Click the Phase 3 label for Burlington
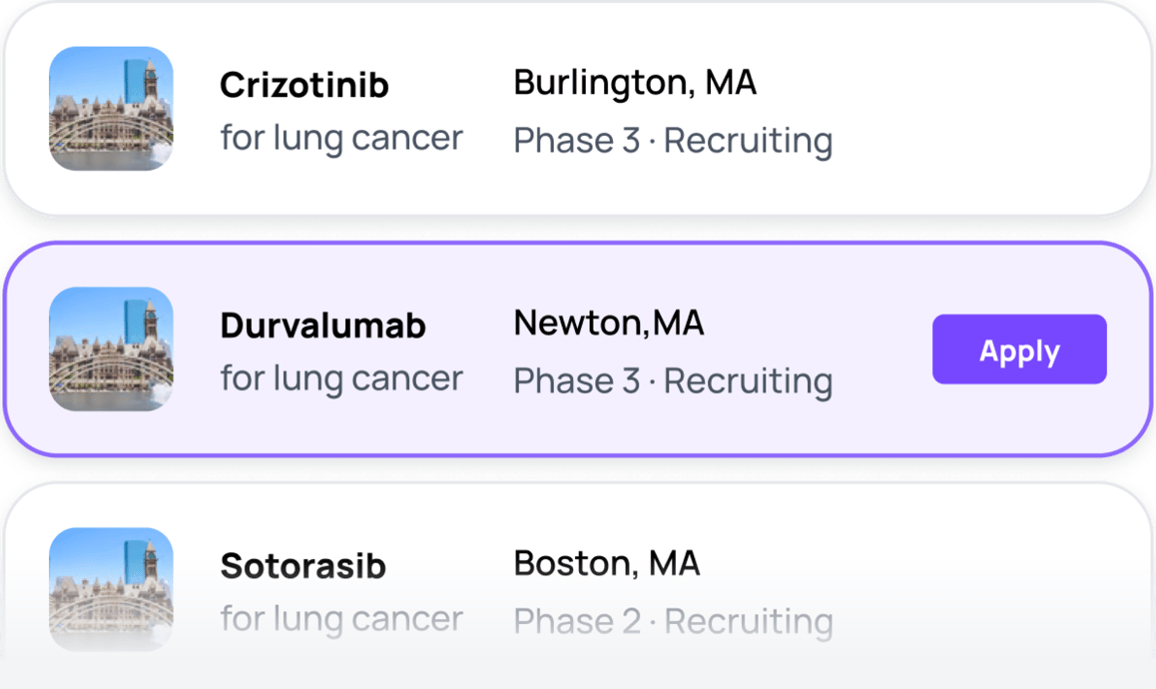This screenshot has height=689, width=1156. tap(576, 141)
